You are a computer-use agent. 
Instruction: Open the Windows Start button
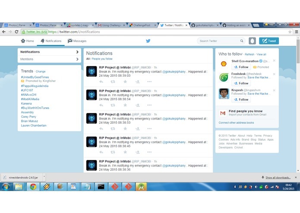pos(6,187)
